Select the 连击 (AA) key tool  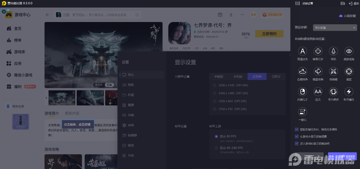tap(318, 91)
